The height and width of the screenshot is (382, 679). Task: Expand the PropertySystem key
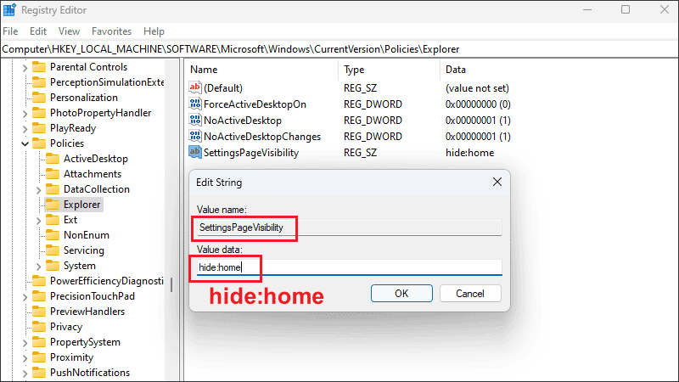(x=25, y=343)
